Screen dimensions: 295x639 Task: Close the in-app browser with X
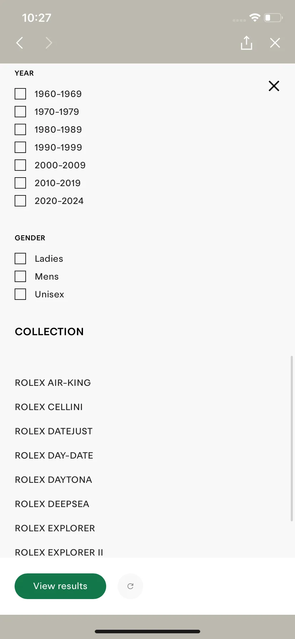(275, 43)
